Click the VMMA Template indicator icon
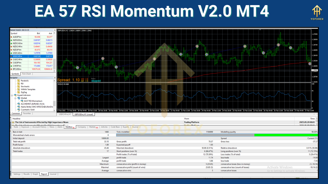This screenshot has width=328, height=184. click(18, 89)
